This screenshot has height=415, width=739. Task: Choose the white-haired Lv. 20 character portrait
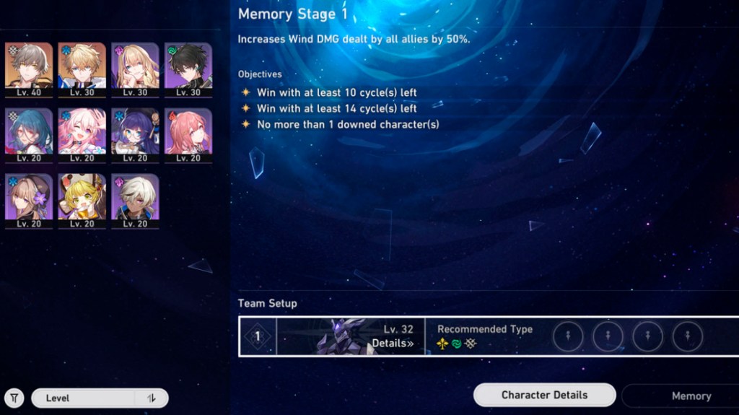[x=135, y=201]
